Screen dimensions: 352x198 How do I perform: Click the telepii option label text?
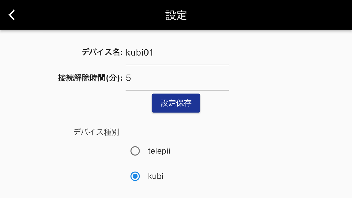coord(159,151)
